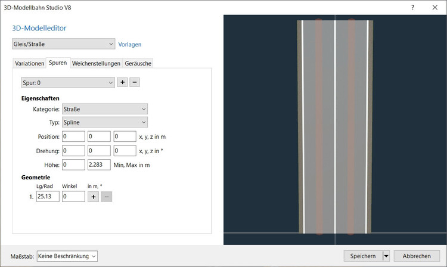Click the Position z input field
This screenshot has height=267, width=447.
point(125,136)
